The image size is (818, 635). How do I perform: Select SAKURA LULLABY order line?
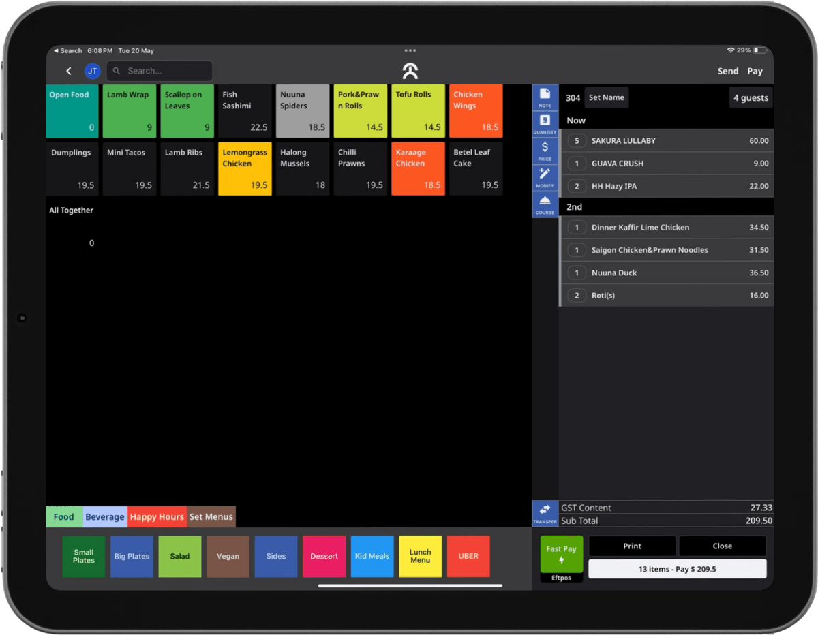point(667,140)
